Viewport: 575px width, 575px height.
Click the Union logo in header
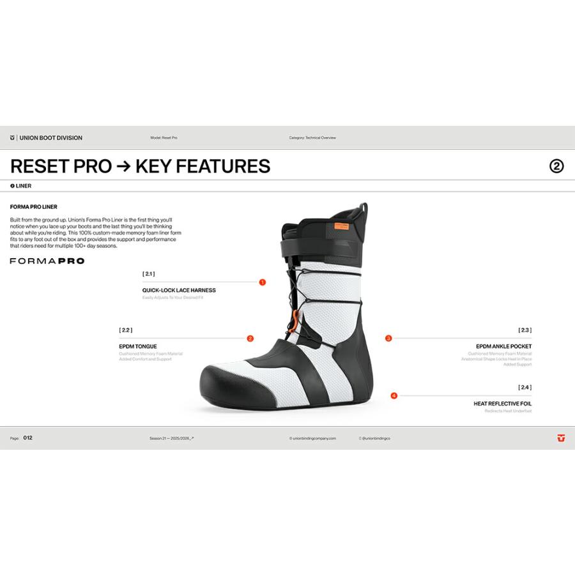[x=13, y=138]
